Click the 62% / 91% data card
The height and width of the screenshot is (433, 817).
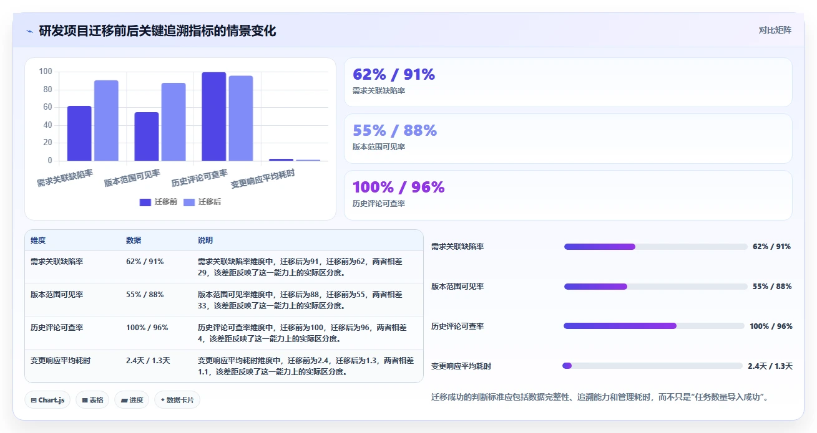point(568,82)
